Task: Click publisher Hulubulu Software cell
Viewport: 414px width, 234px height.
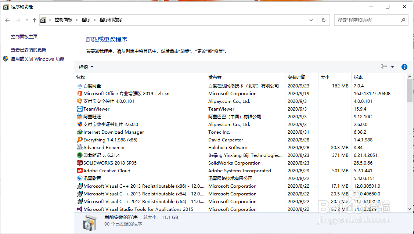Action: 228,147
